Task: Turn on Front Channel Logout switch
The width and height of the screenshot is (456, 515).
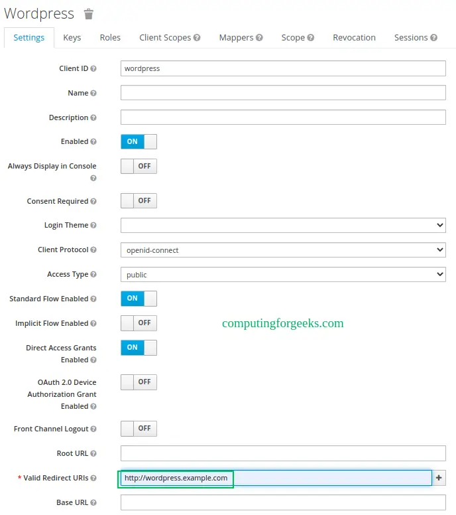Action: pyautogui.click(x=139, y=429)
